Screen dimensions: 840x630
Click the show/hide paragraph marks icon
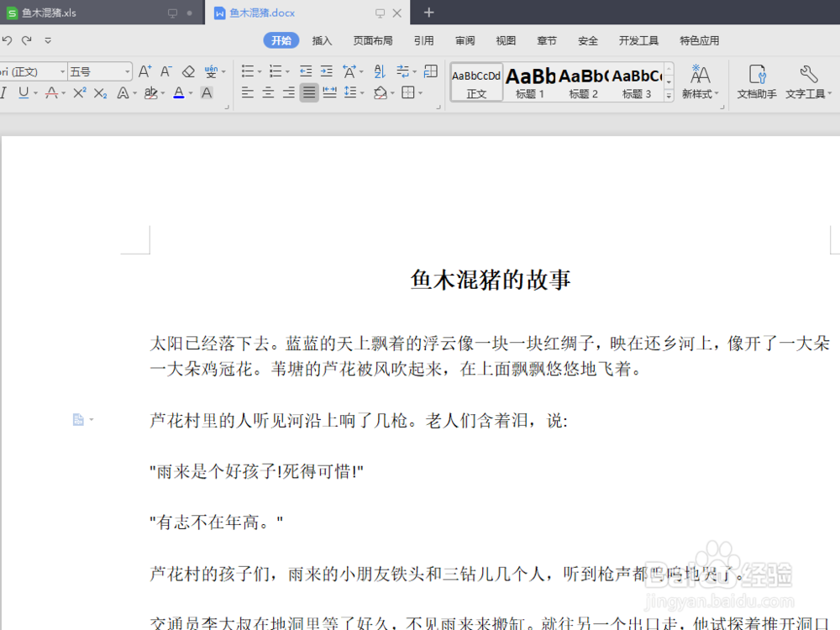click(403, 71)
